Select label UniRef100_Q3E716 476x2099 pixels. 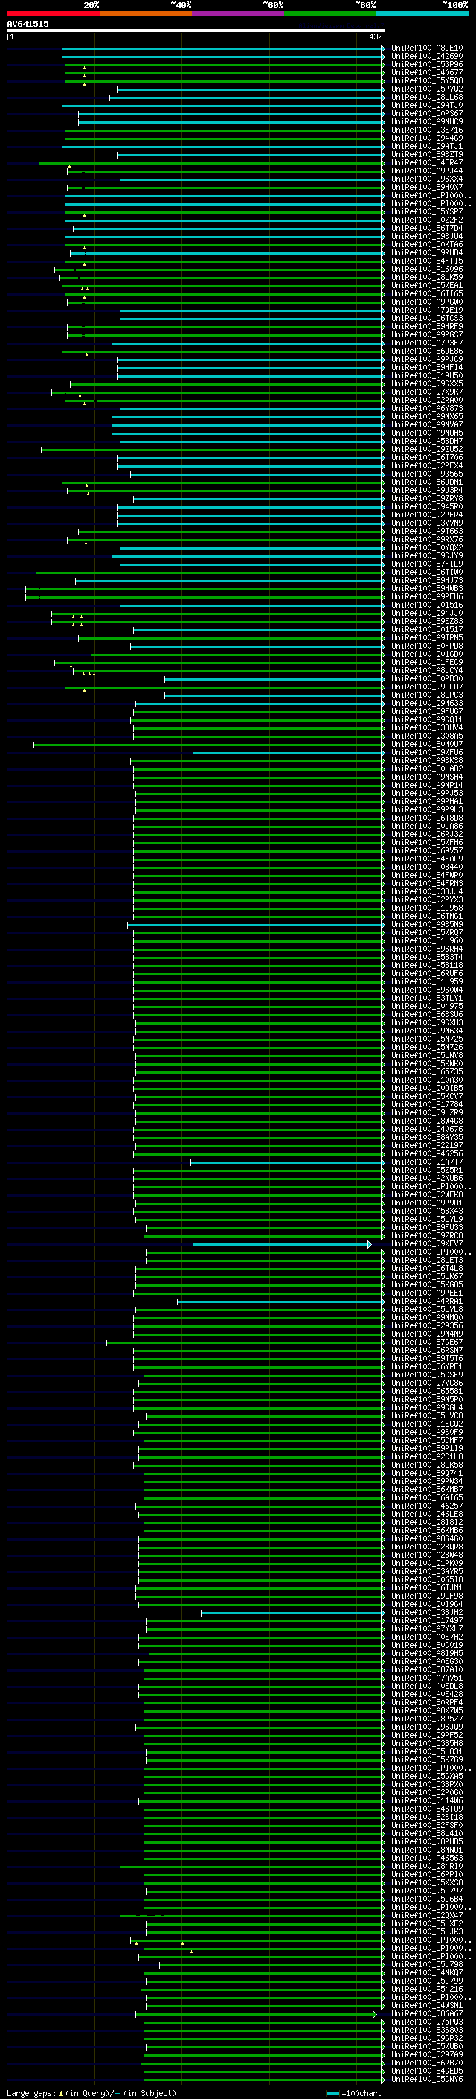427,130
